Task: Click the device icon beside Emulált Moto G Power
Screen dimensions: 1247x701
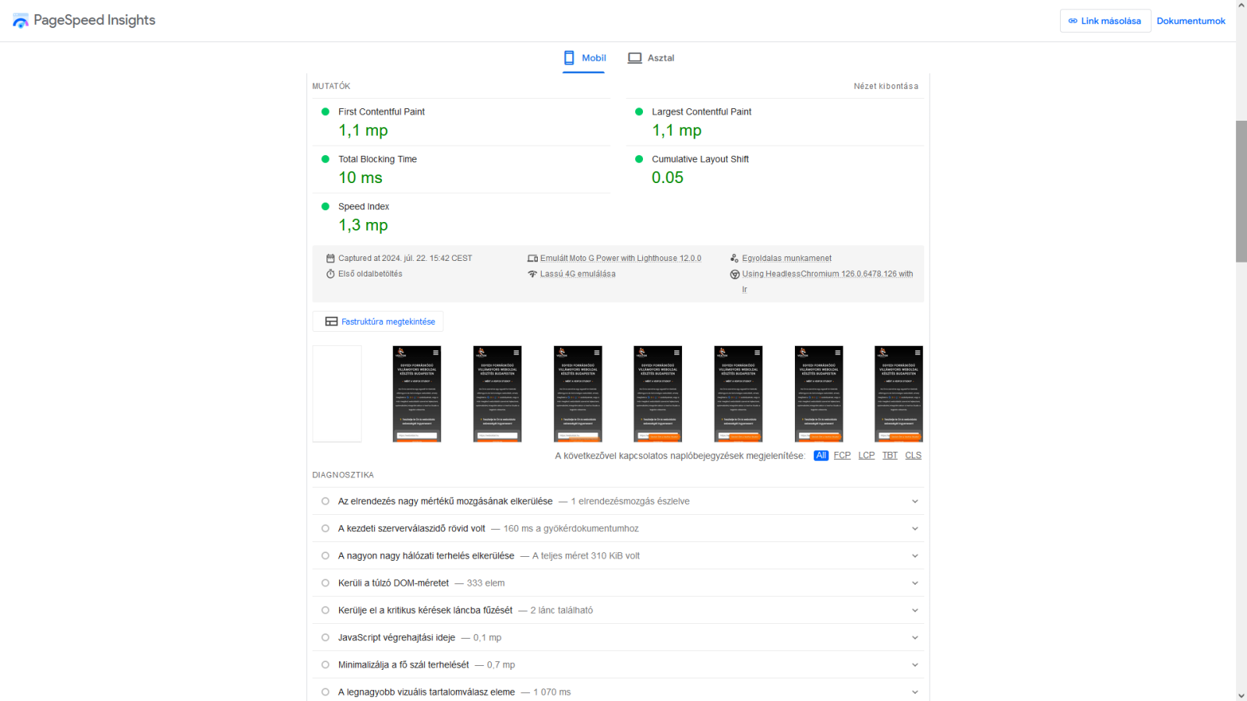Action: tap(532, 259)
